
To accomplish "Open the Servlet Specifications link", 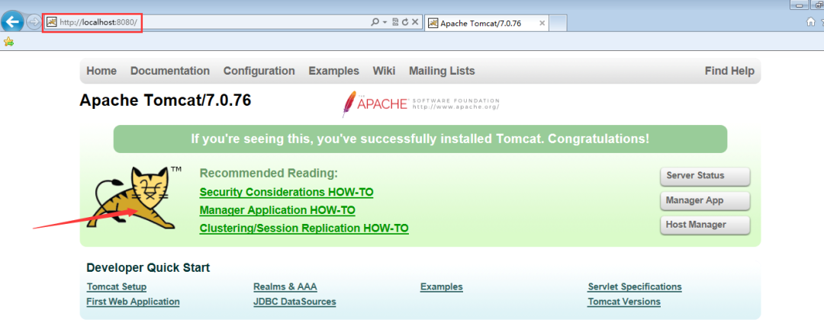I will [635, 286].
